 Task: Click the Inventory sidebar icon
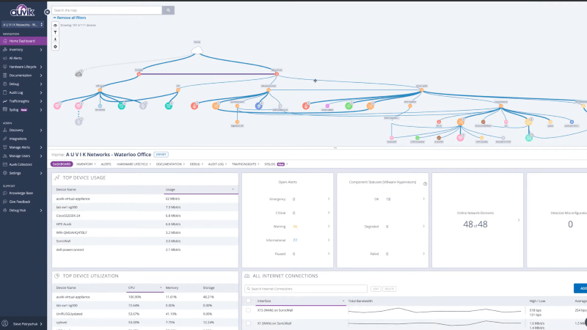coord(5,49)
